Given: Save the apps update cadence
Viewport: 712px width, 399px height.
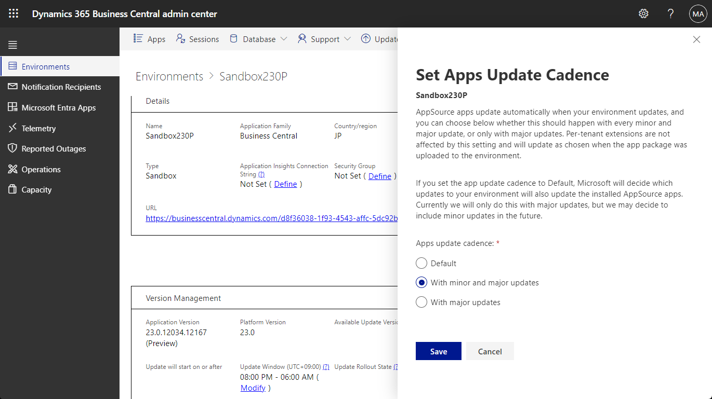Looking at the screenshot, I should tap(438, 351).
